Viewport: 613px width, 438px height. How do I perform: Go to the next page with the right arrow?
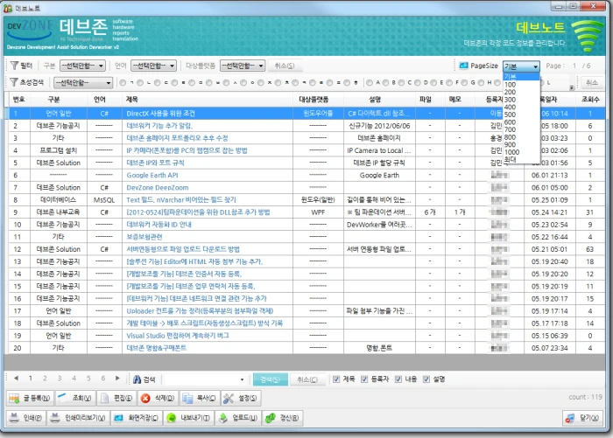(x=117, y=378)
